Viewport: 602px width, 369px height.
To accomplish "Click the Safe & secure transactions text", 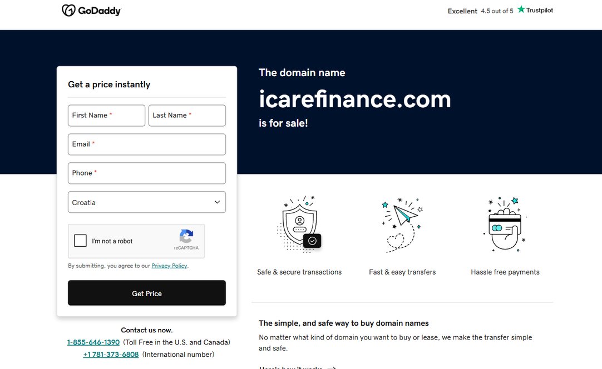I will [299, 272].
